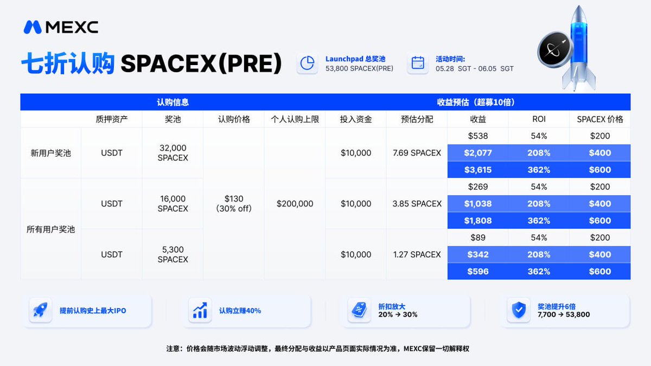Select the 认购立赚40% card text
The width and height of the screenshot is (651, 366).
click(x=240, y=311)
